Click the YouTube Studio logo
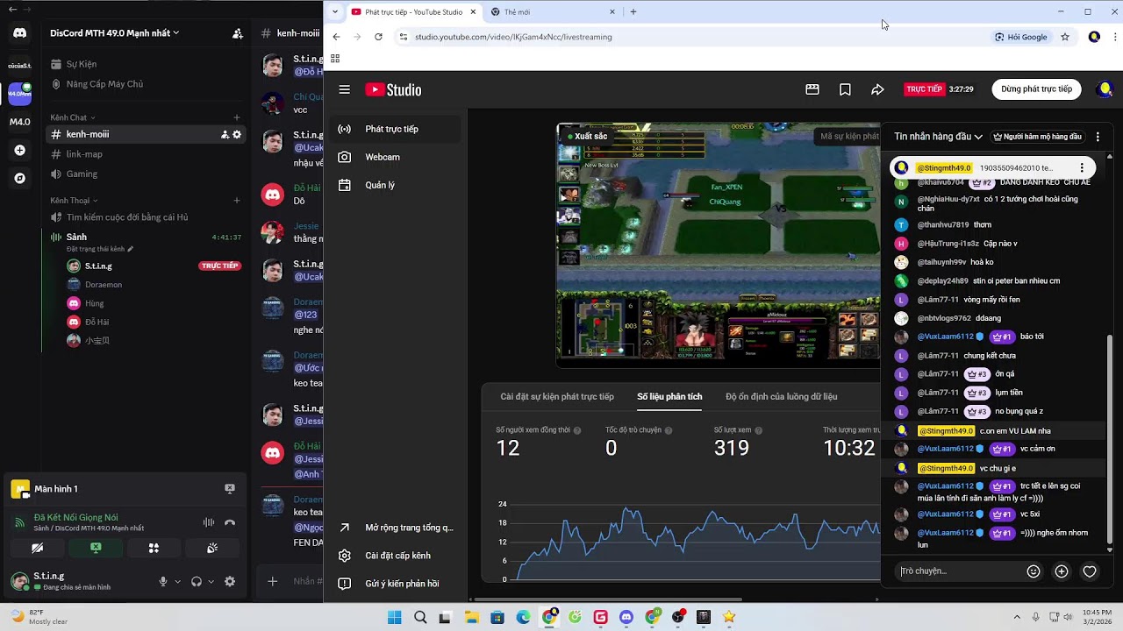This screenshot has width=1123, height=631. point(393,89)
